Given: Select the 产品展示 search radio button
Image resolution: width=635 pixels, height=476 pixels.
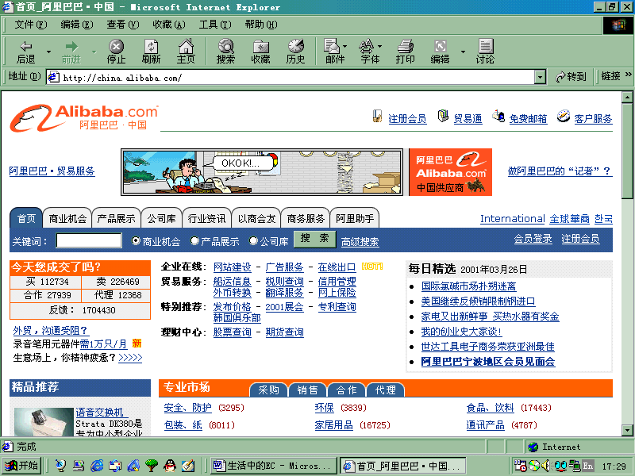Looking at the screenshot, I should click(194, 241).
